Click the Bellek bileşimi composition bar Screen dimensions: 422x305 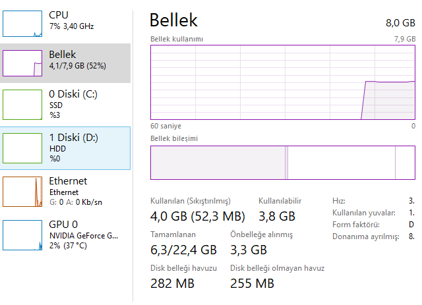click(283, 163)
